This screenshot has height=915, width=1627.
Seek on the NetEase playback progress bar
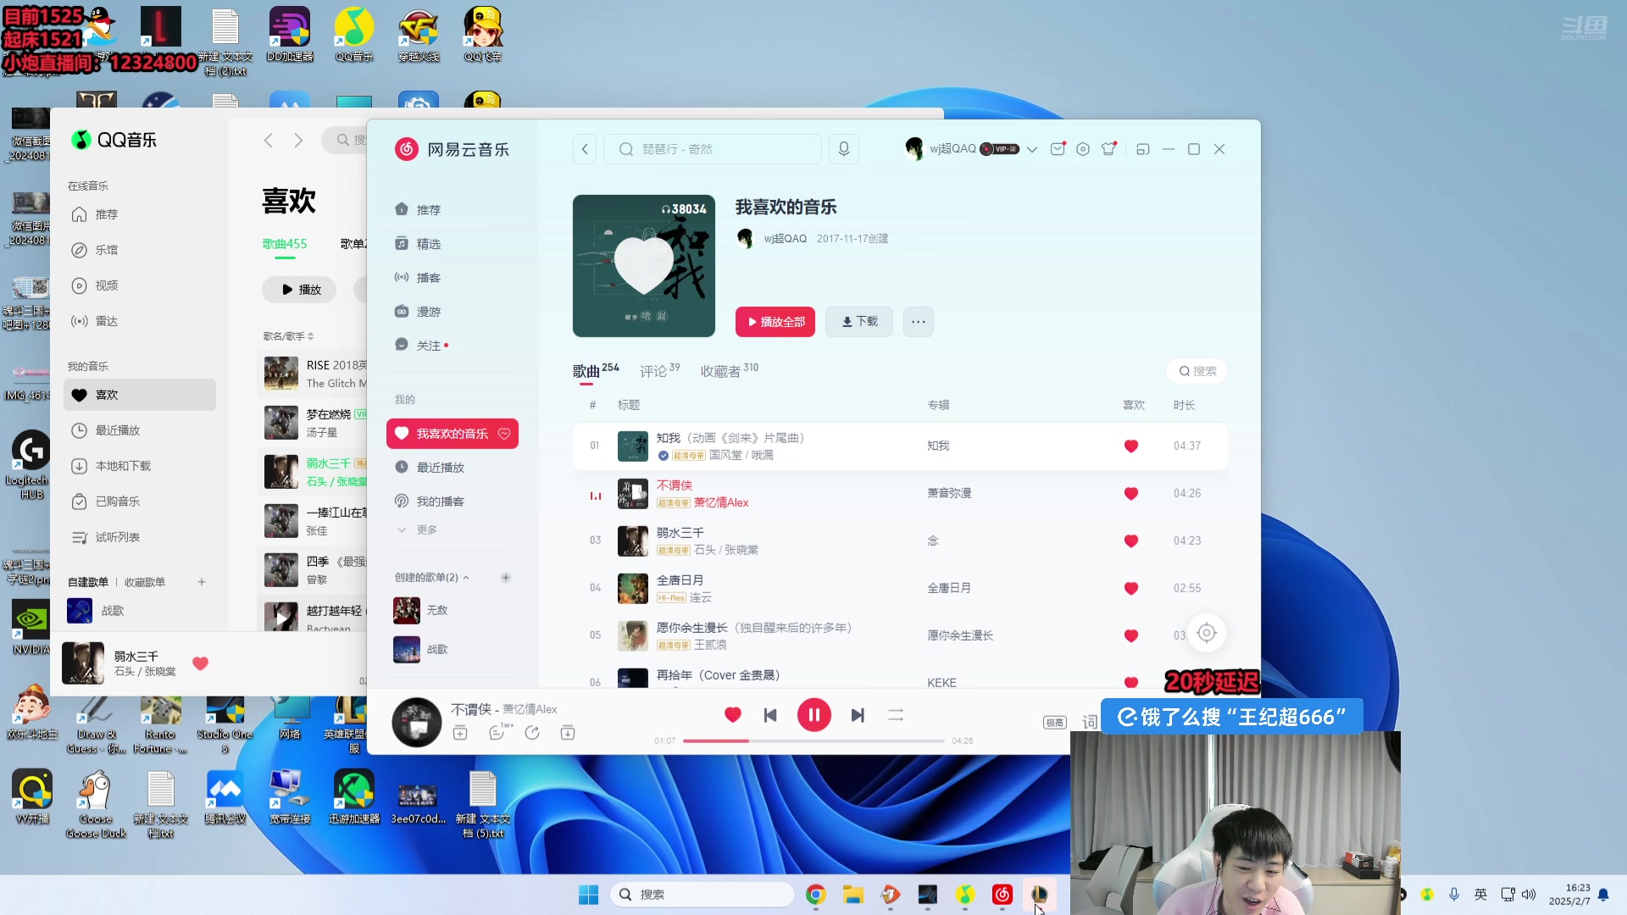pyautogui.click(x=813, y=740)
